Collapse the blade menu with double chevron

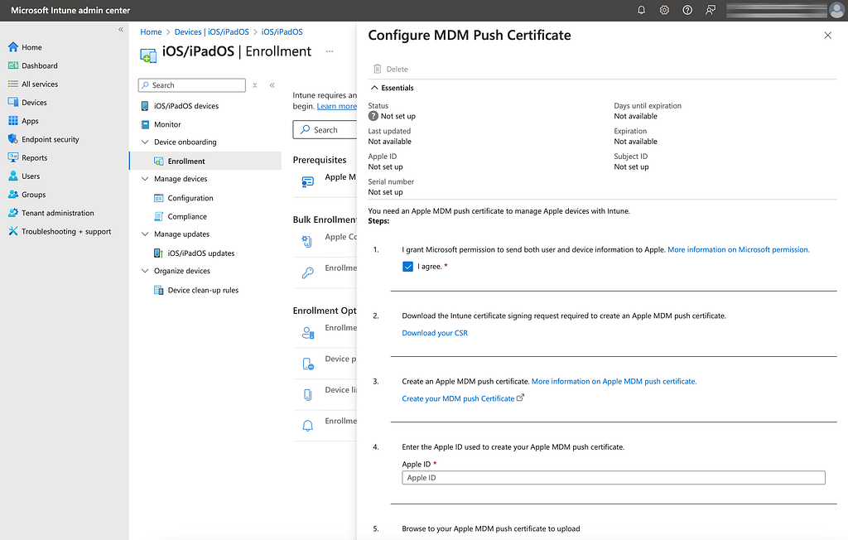coord(272,85)
